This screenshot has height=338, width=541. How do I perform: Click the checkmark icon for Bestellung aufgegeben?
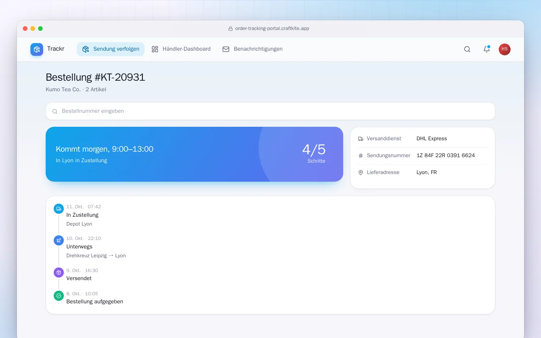click(x=59, y=296)
